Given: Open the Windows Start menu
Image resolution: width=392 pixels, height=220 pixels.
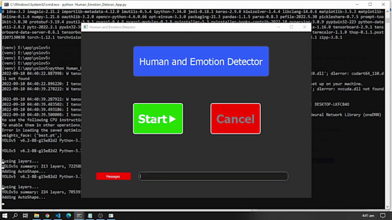Looking at the screenshot, I should click(5, 215).
